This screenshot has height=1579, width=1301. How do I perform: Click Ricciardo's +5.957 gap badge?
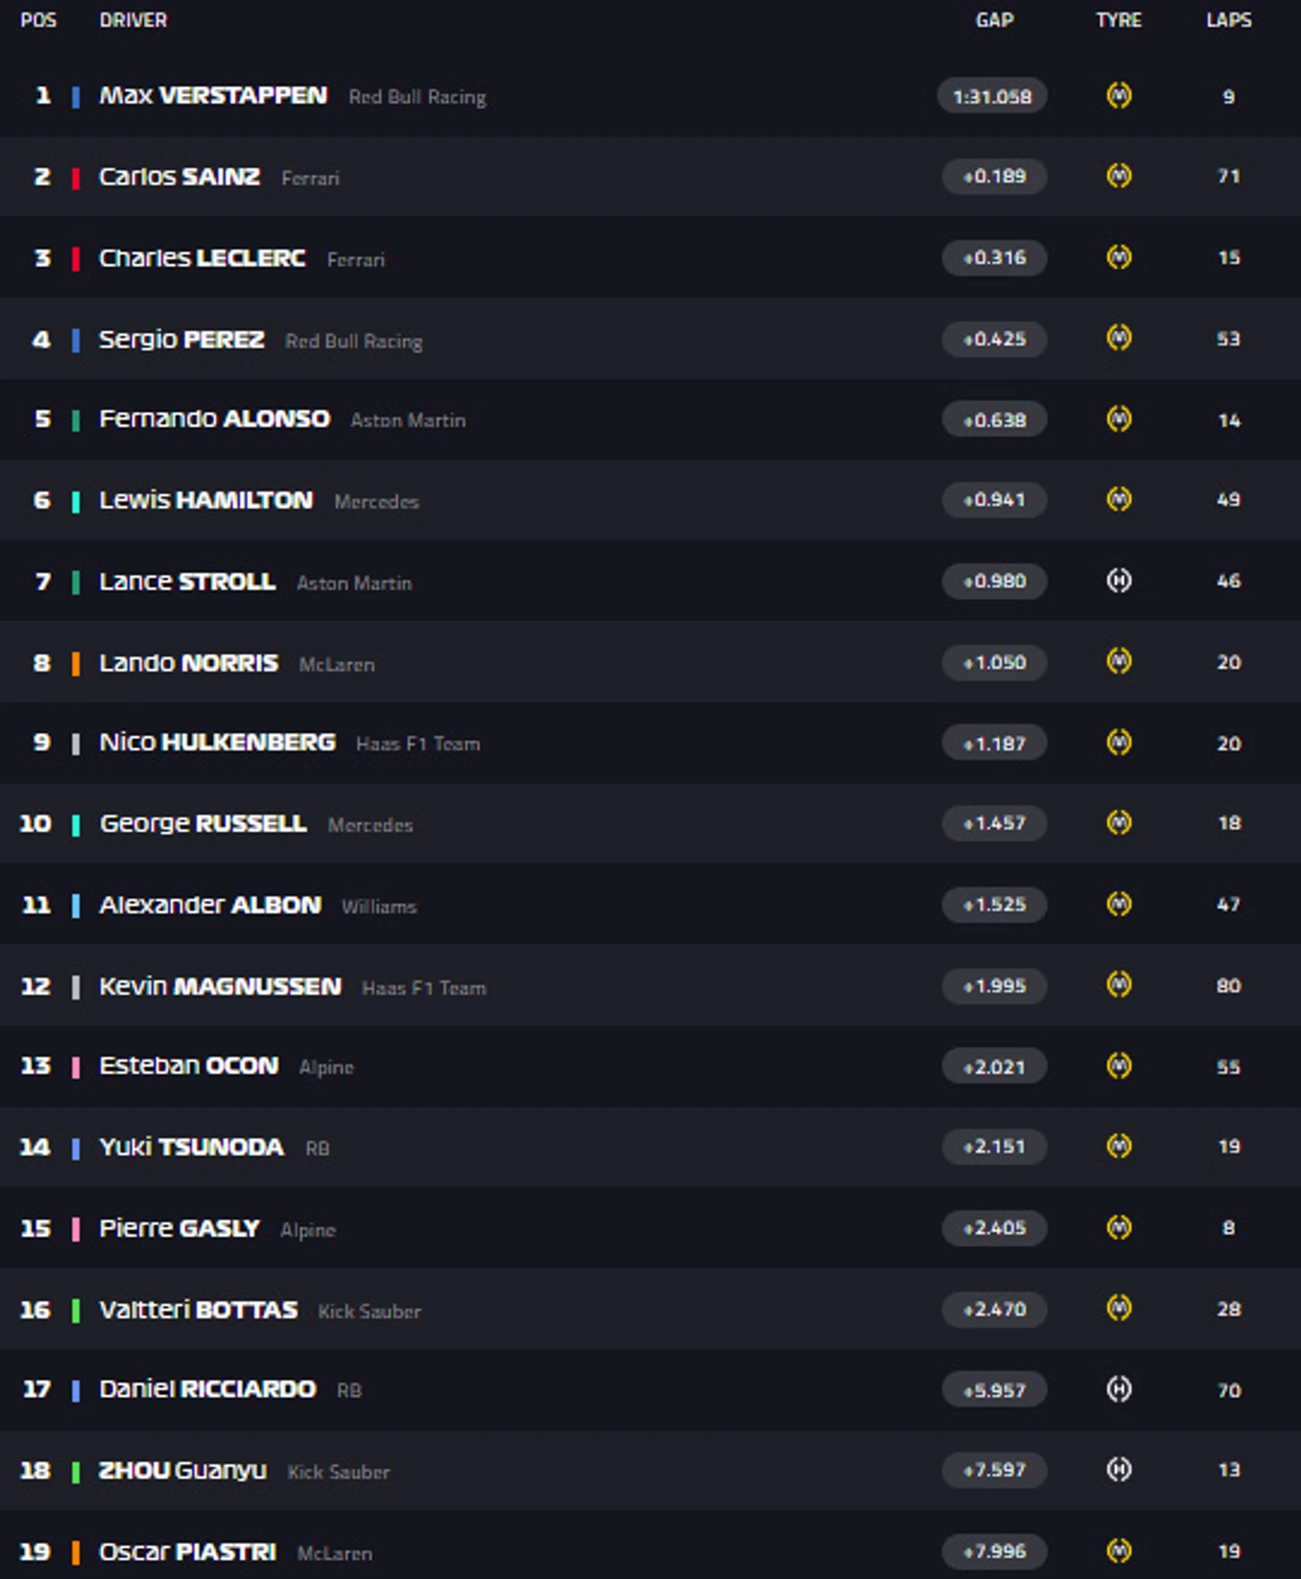pos(994,1390)
